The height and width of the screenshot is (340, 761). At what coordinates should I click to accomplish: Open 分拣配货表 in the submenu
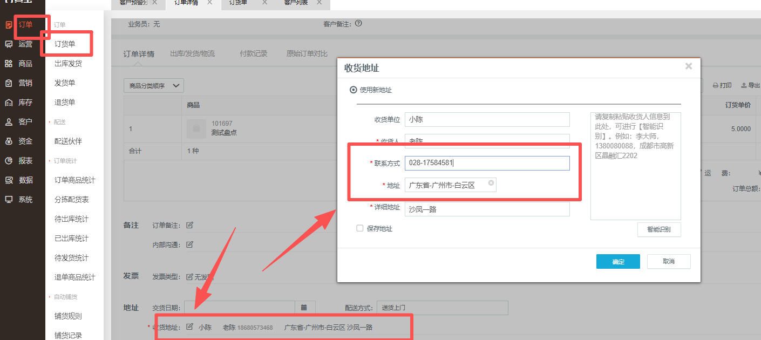(72, 200)
